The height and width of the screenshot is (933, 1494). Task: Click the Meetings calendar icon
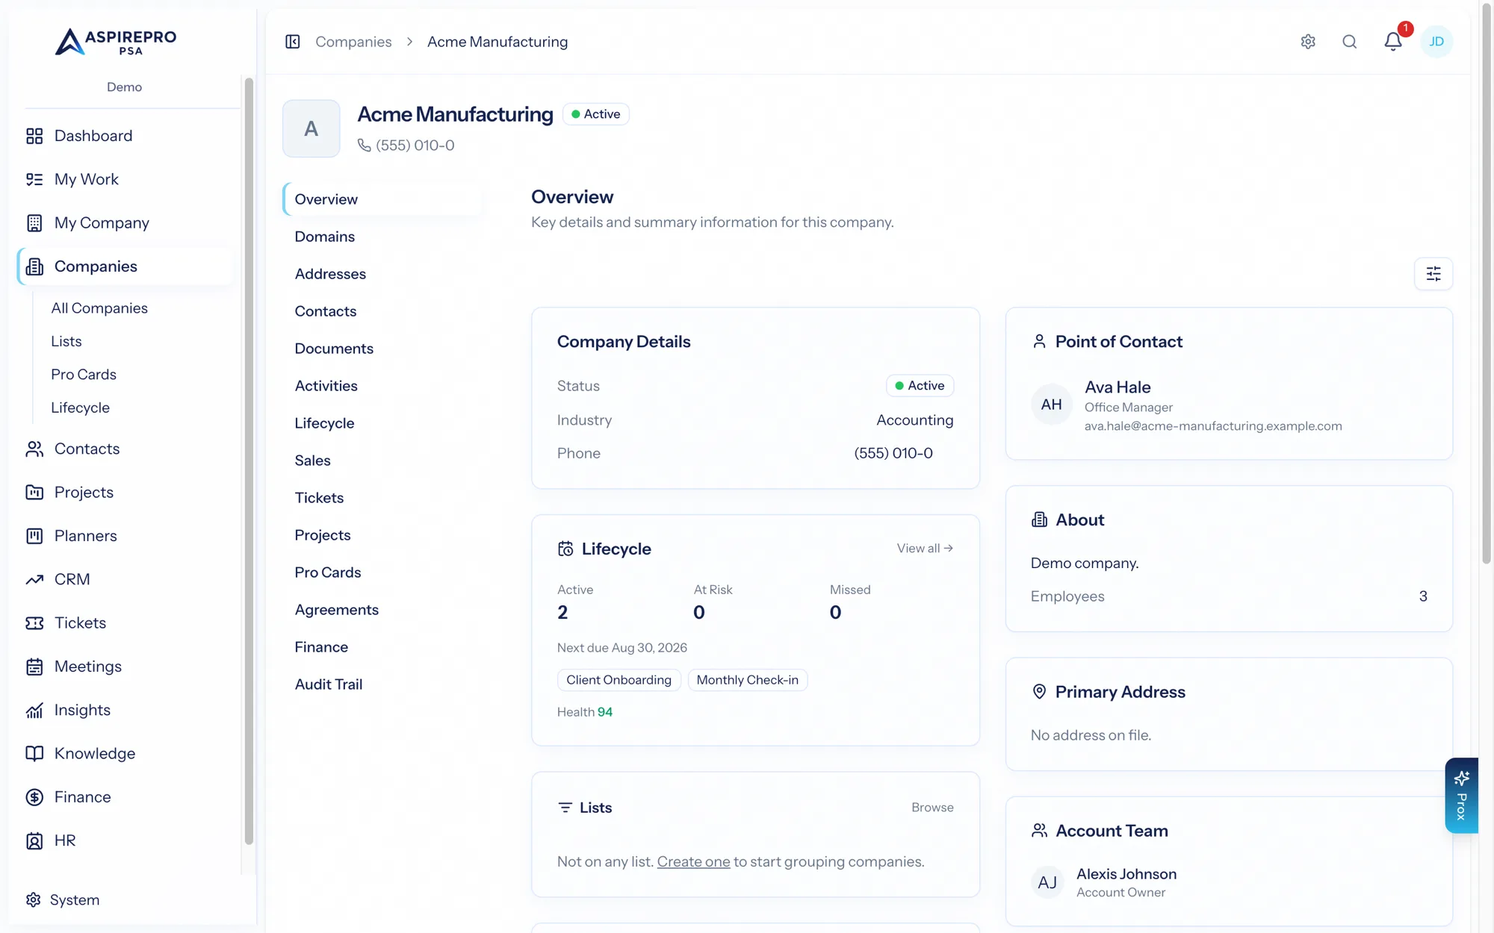(34, 667)
